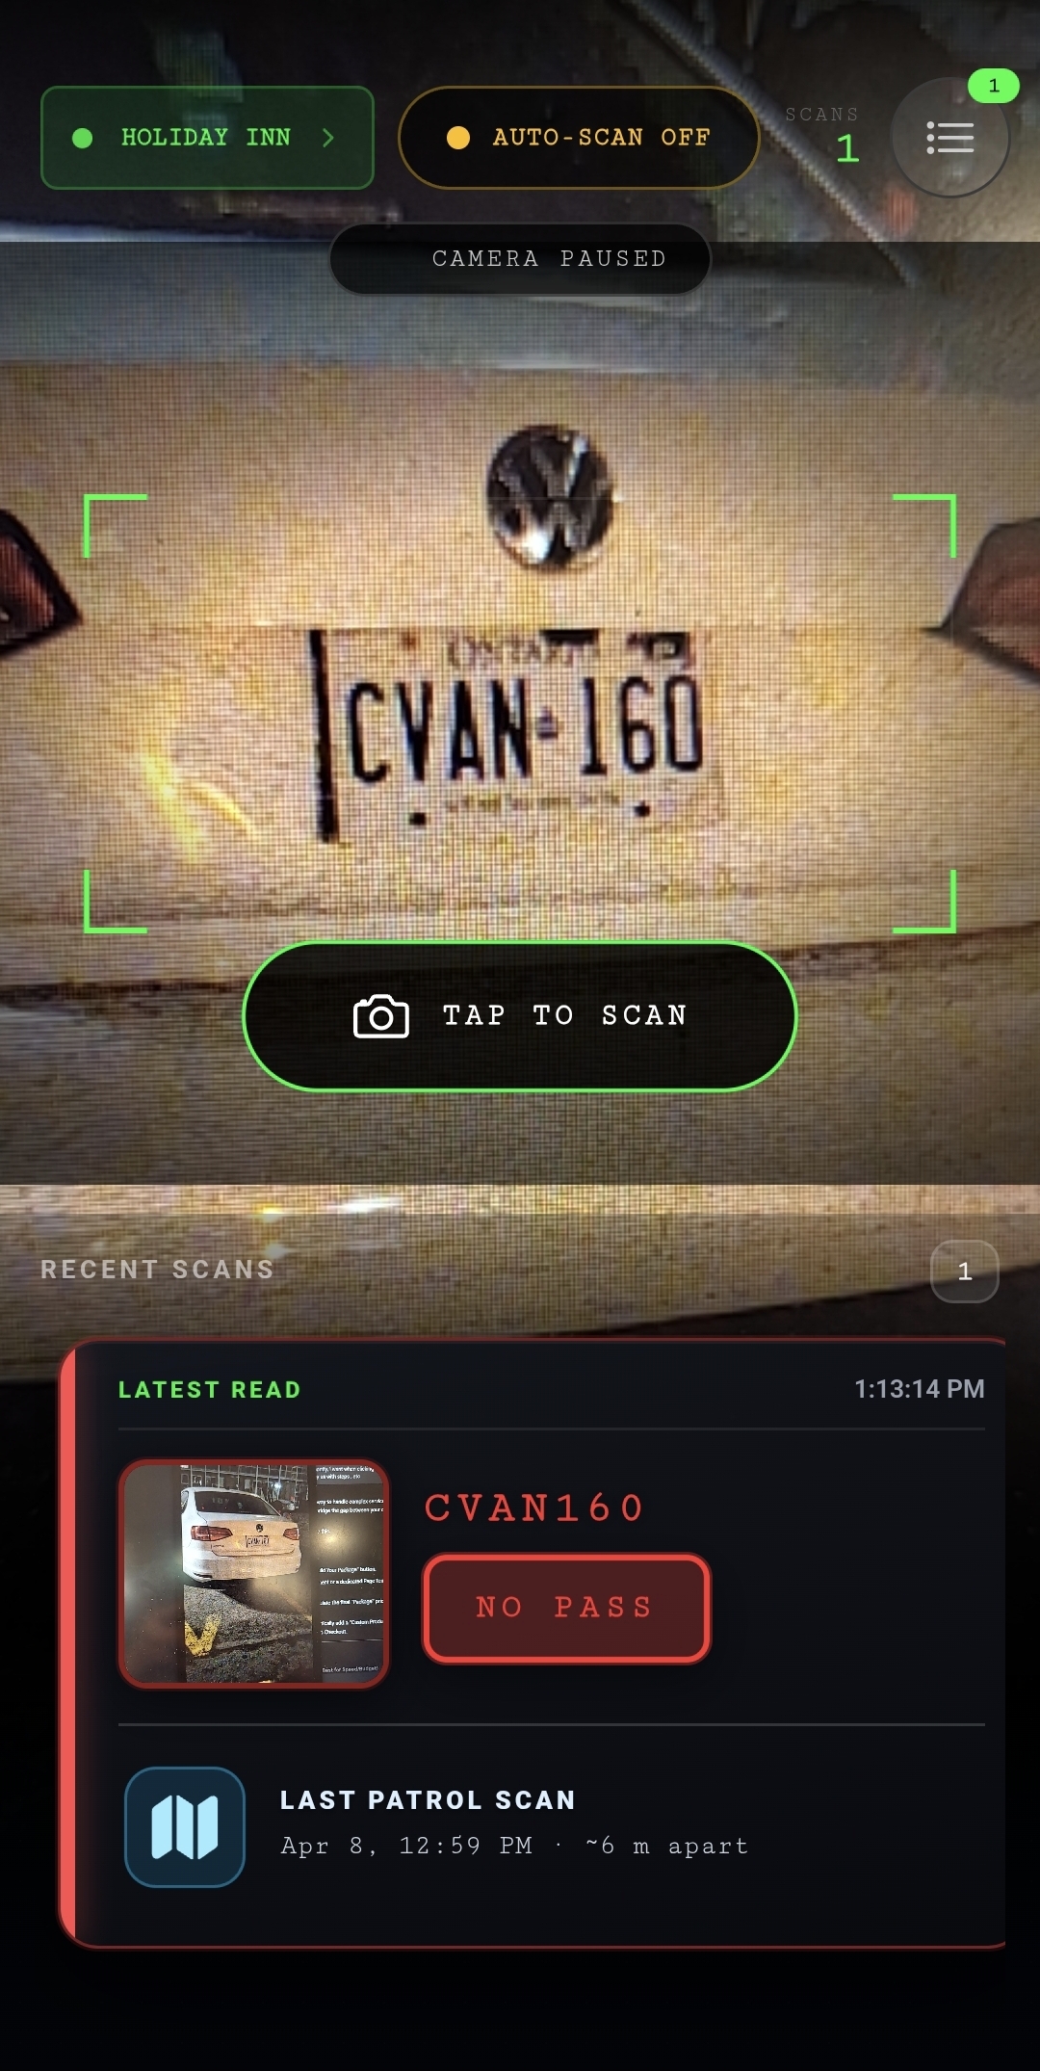
Task: Open the patrol map icon
Action: pyautogui.click(x=185, y=1826)
